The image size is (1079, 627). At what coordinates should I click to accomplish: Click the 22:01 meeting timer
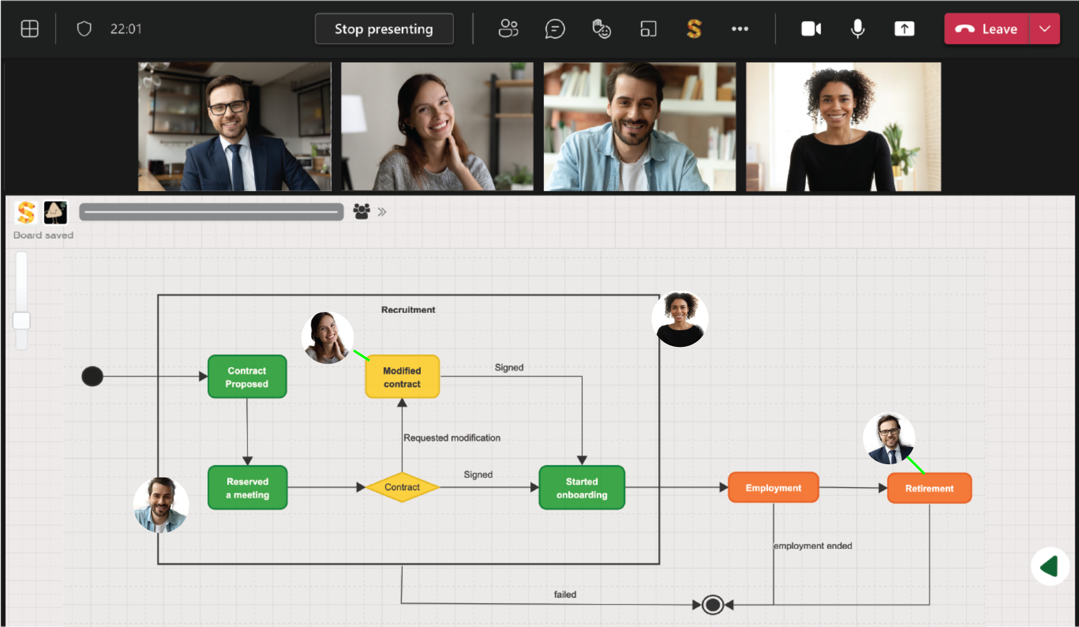pyautogui.click(x=126, y=28)
